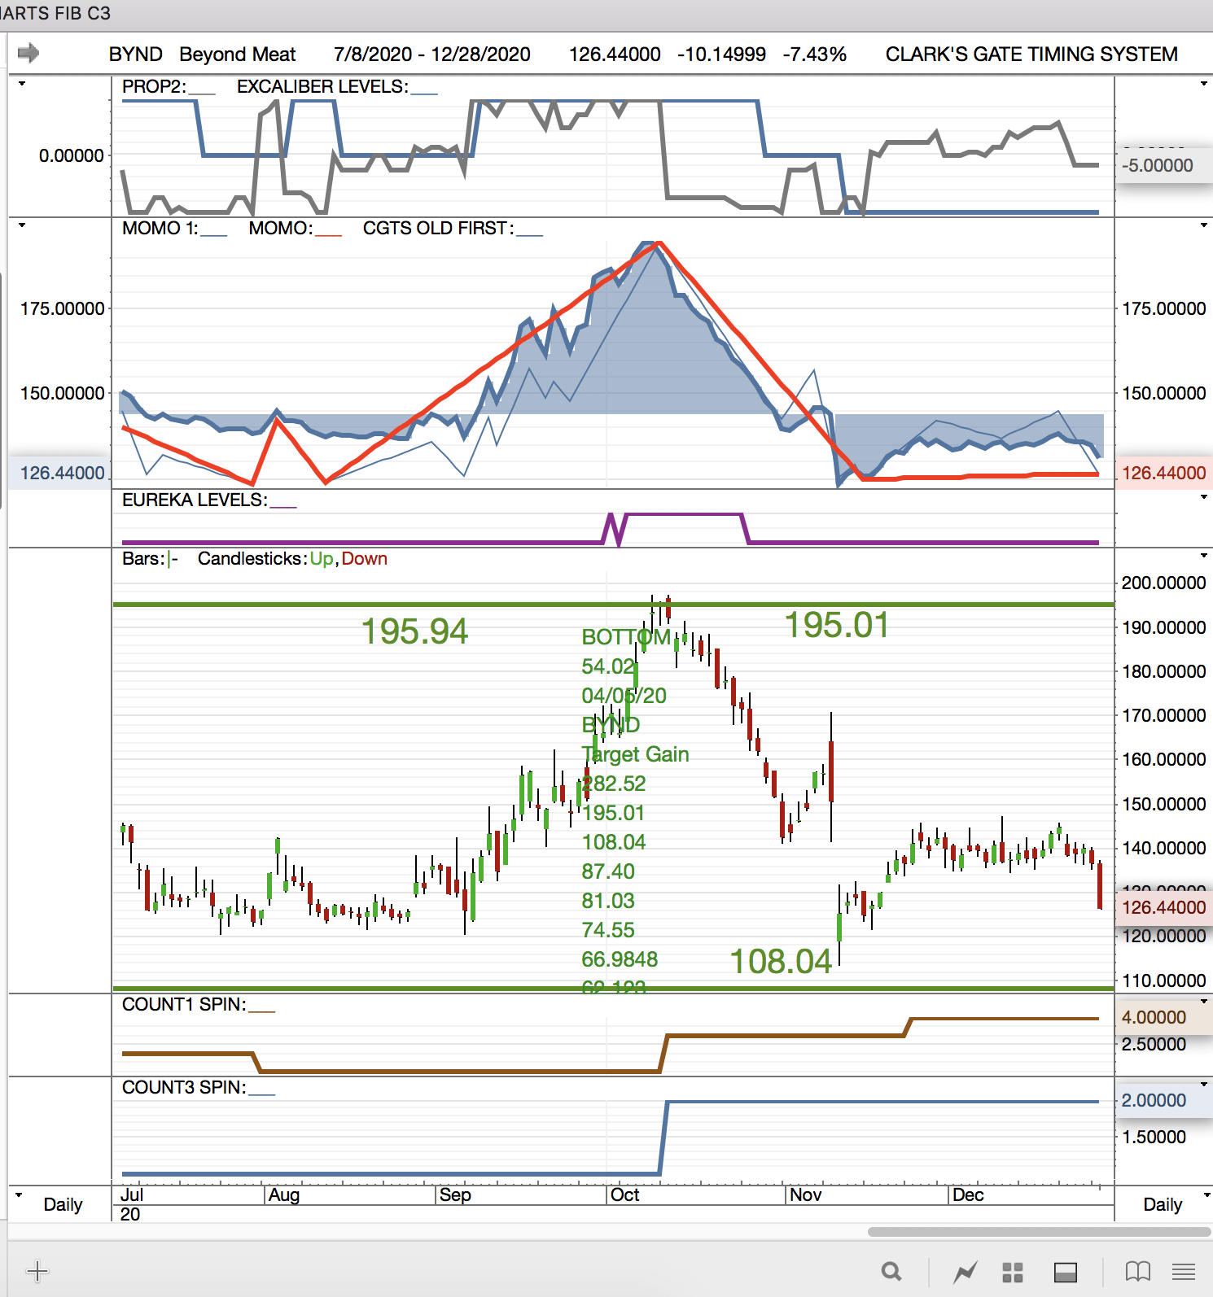This screenshot has height=1297, width=1213.
Task: Click 126.44000 price tag on candlestick axis
Action: point(1164,907)
